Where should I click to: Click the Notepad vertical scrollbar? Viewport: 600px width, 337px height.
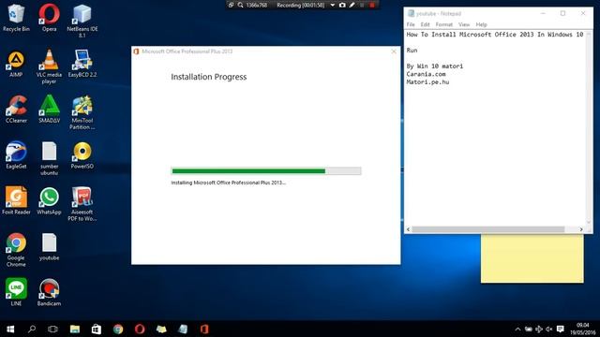[x=589, y=128]
